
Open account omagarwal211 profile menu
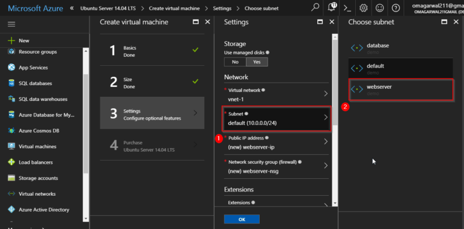[438, 8]
